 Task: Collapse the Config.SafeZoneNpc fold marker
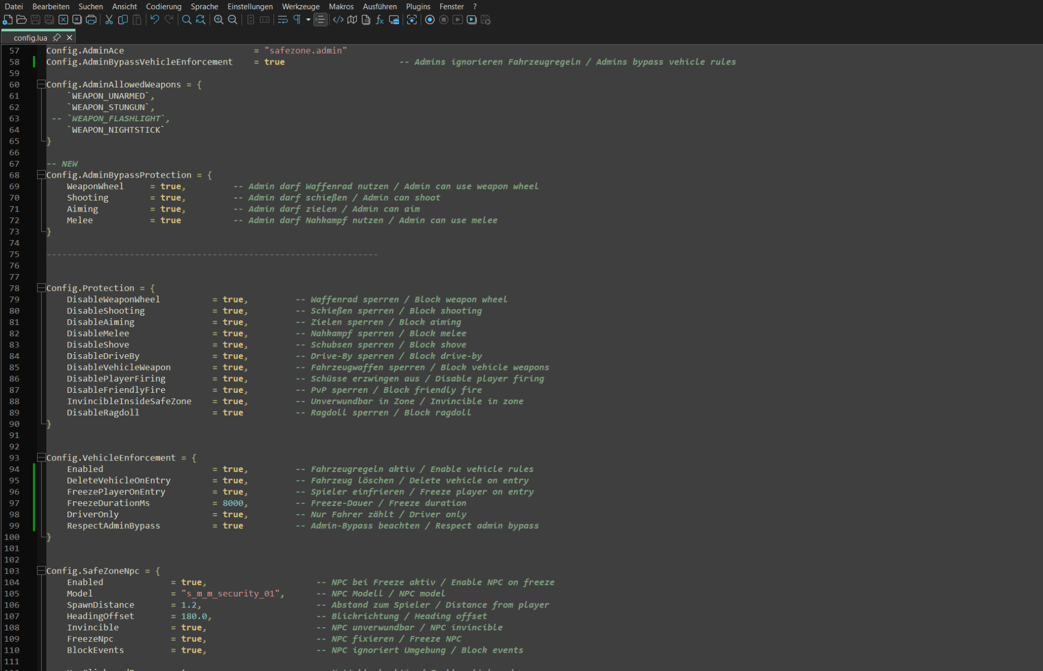41,571
